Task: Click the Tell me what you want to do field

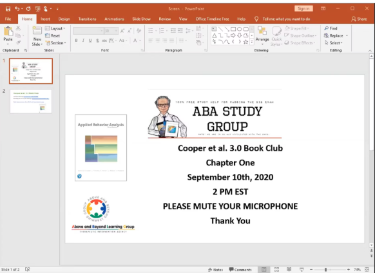Action: click(x=286, y=19)
